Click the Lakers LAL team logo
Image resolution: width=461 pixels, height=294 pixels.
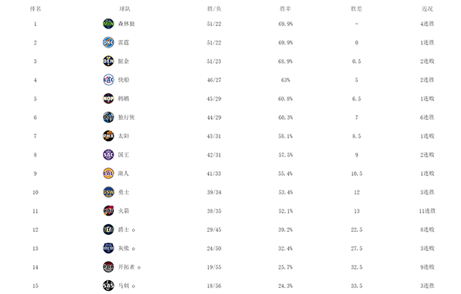pos(108,173)
